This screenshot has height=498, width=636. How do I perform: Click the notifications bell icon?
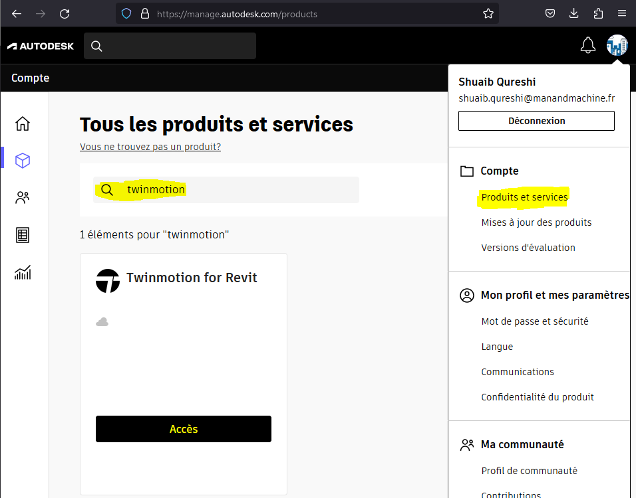pos(587,46)
